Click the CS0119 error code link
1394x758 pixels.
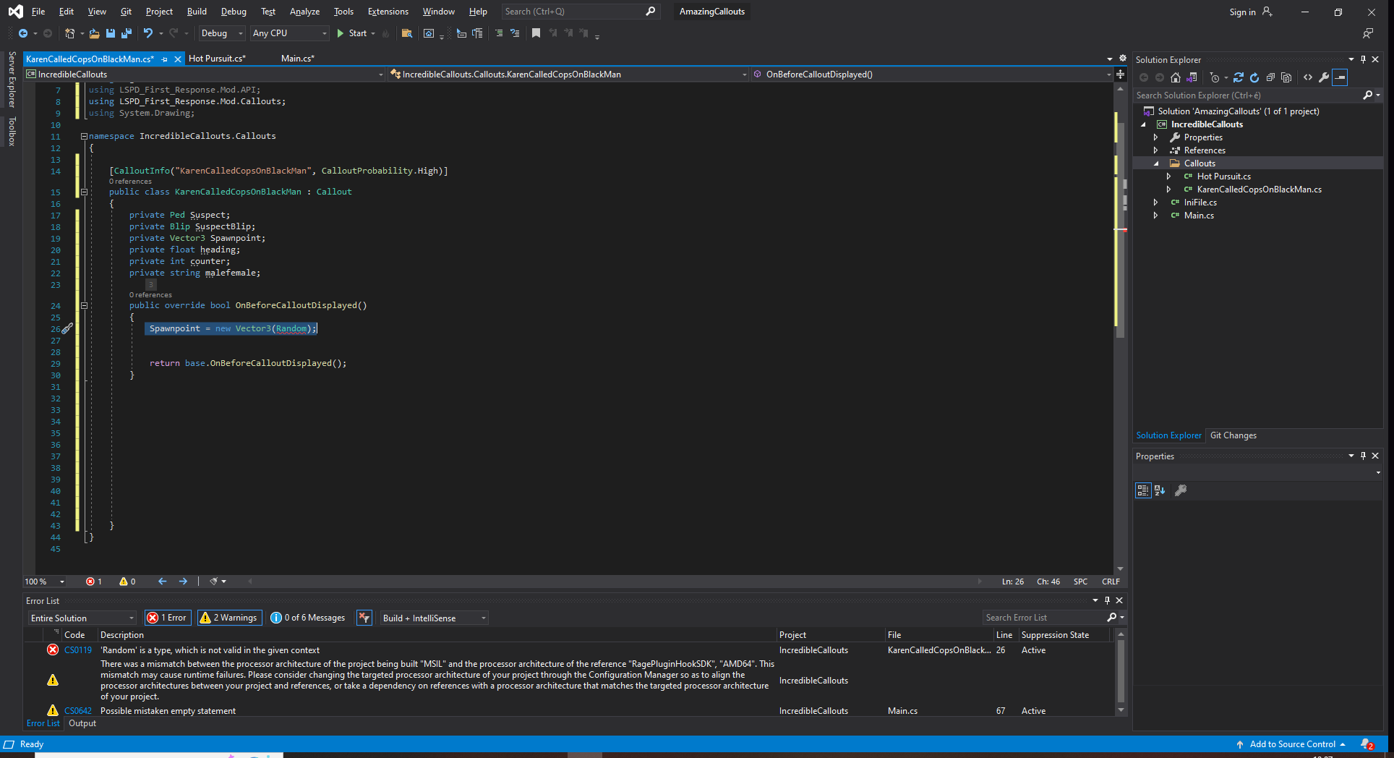click(78, 650)
